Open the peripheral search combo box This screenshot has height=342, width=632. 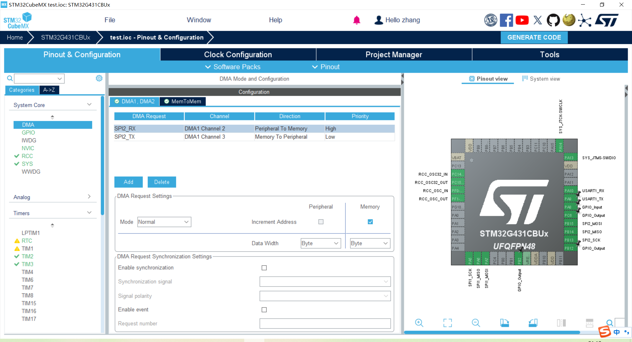click(39, 79)
